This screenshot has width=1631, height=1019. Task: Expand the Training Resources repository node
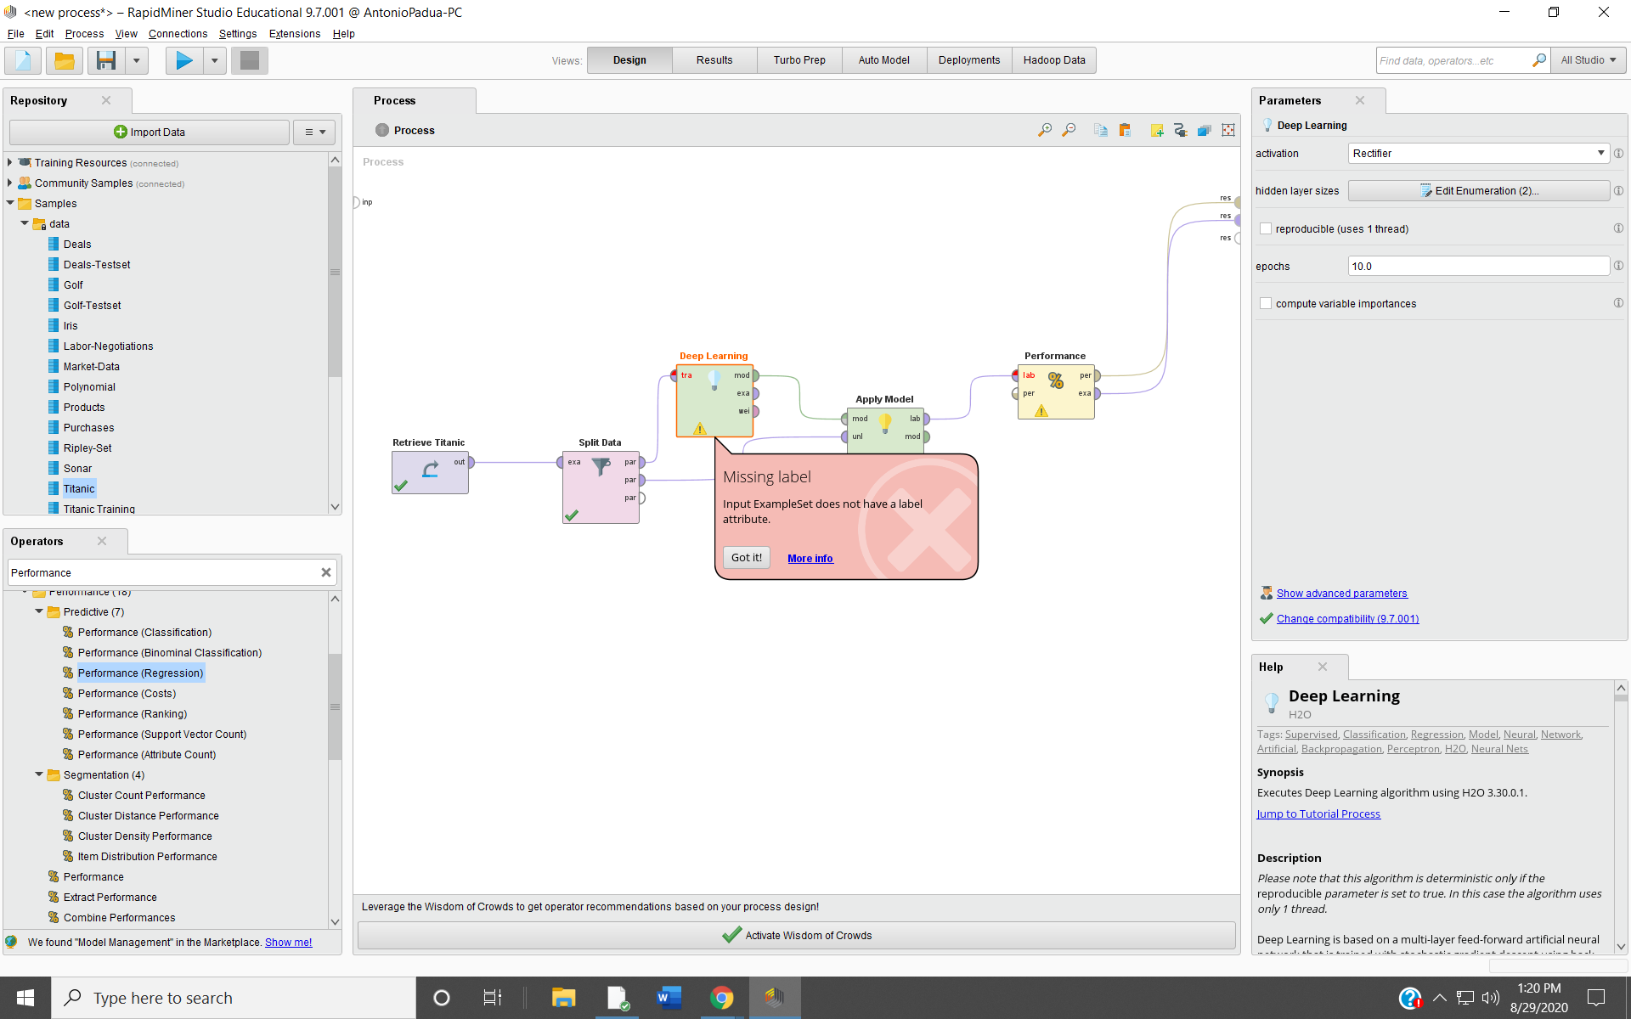[10, 162]
